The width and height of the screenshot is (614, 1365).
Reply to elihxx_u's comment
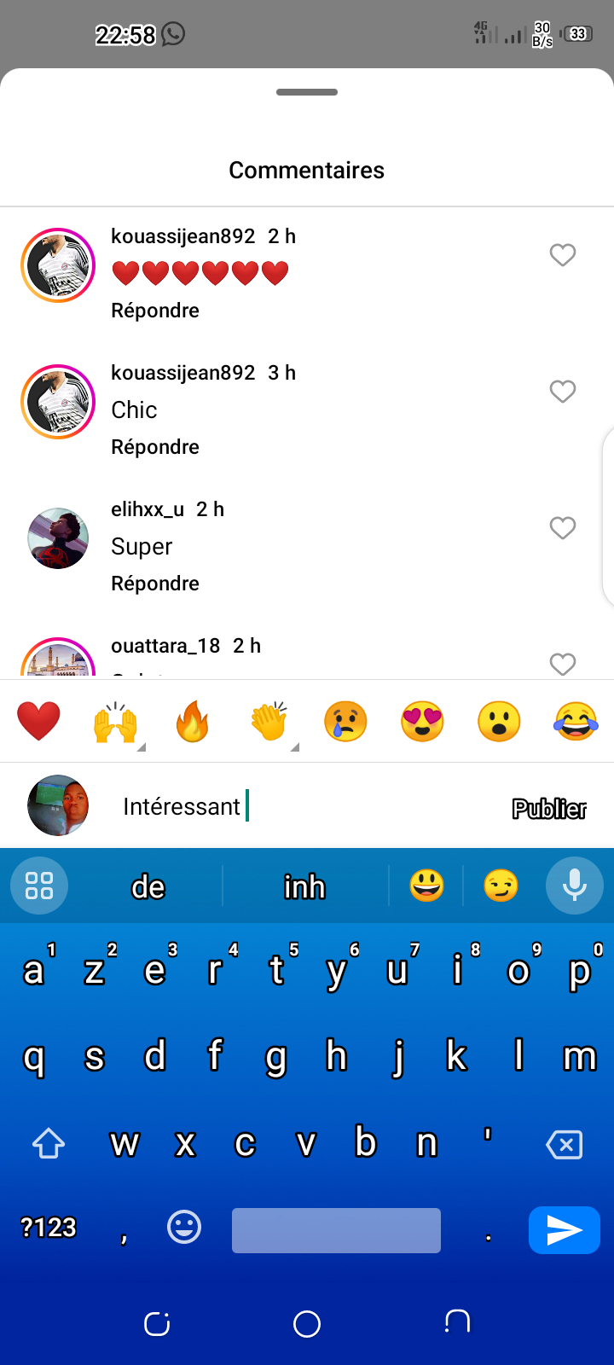[155, 584]
